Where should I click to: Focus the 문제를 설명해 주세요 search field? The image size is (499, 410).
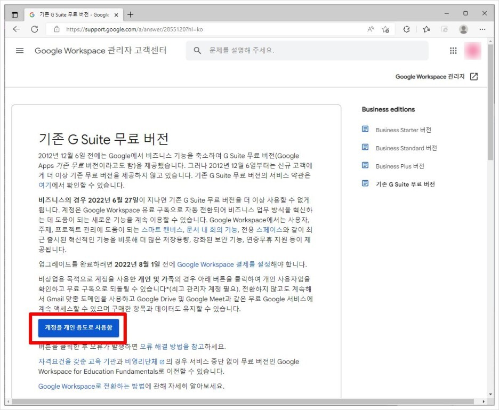307,51
